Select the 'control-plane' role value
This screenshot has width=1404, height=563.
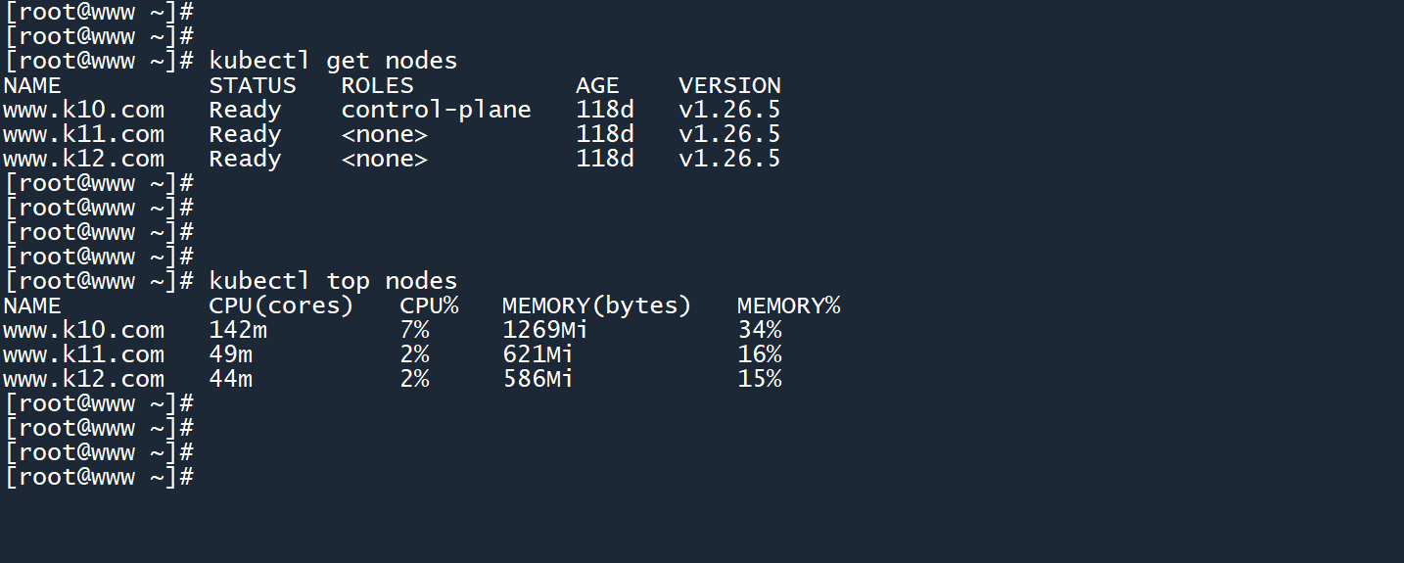[x=436, y=110]
